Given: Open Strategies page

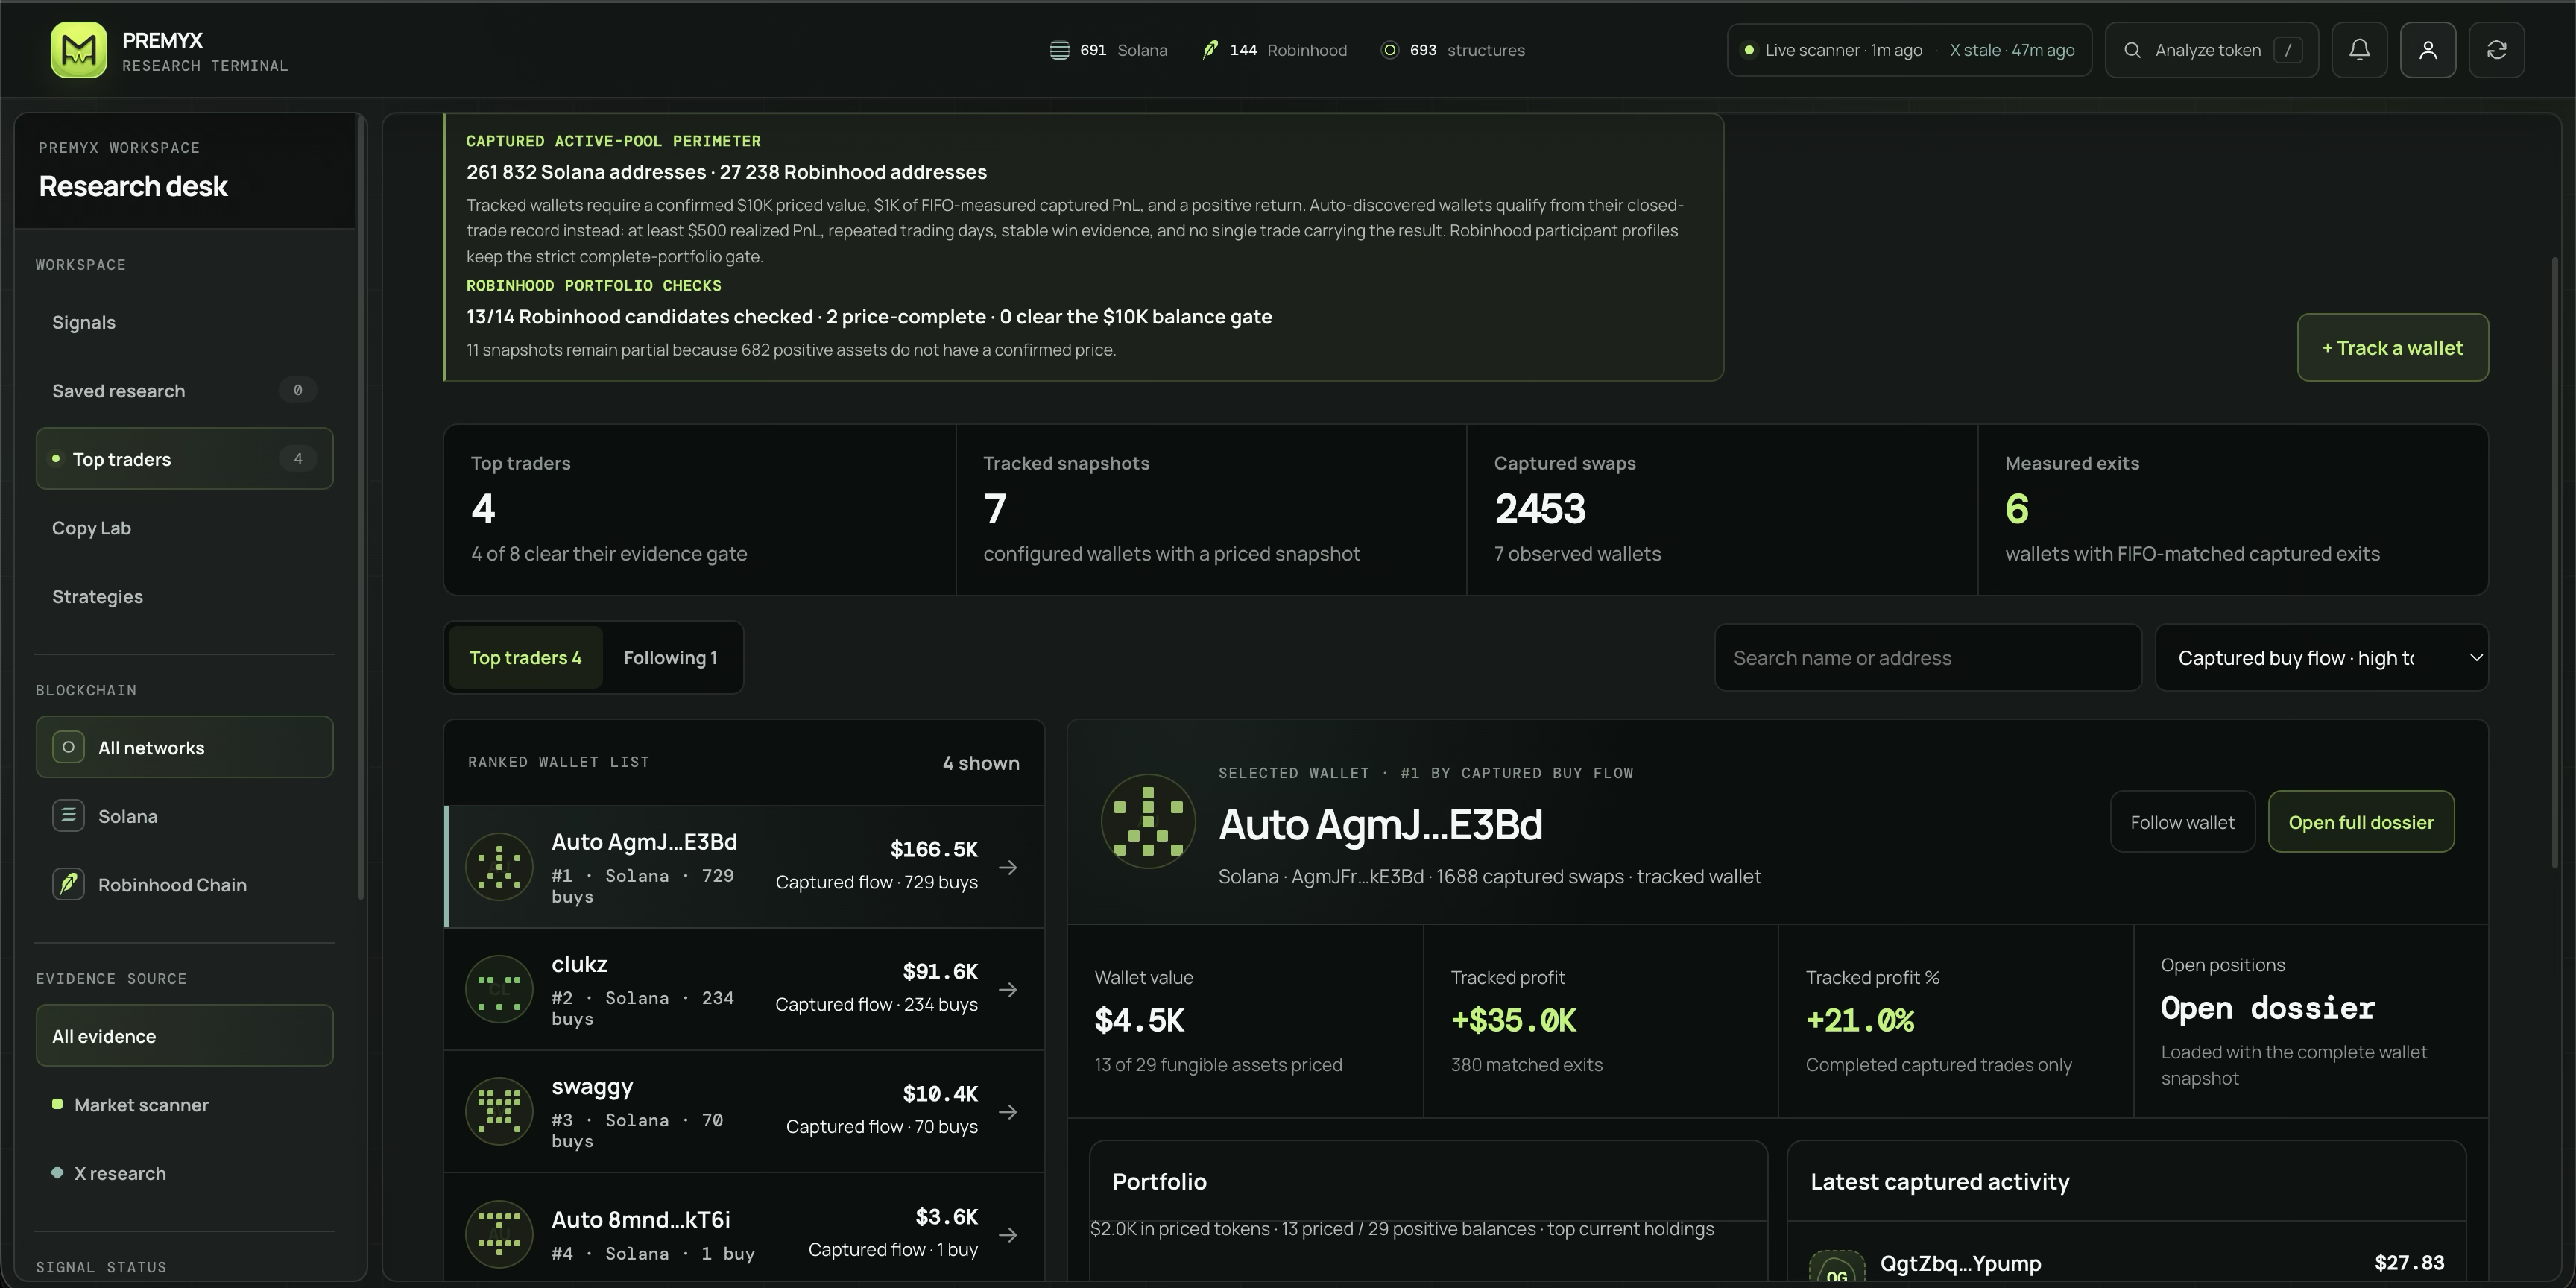Looking at the screenshot, I should click(185, 596).
